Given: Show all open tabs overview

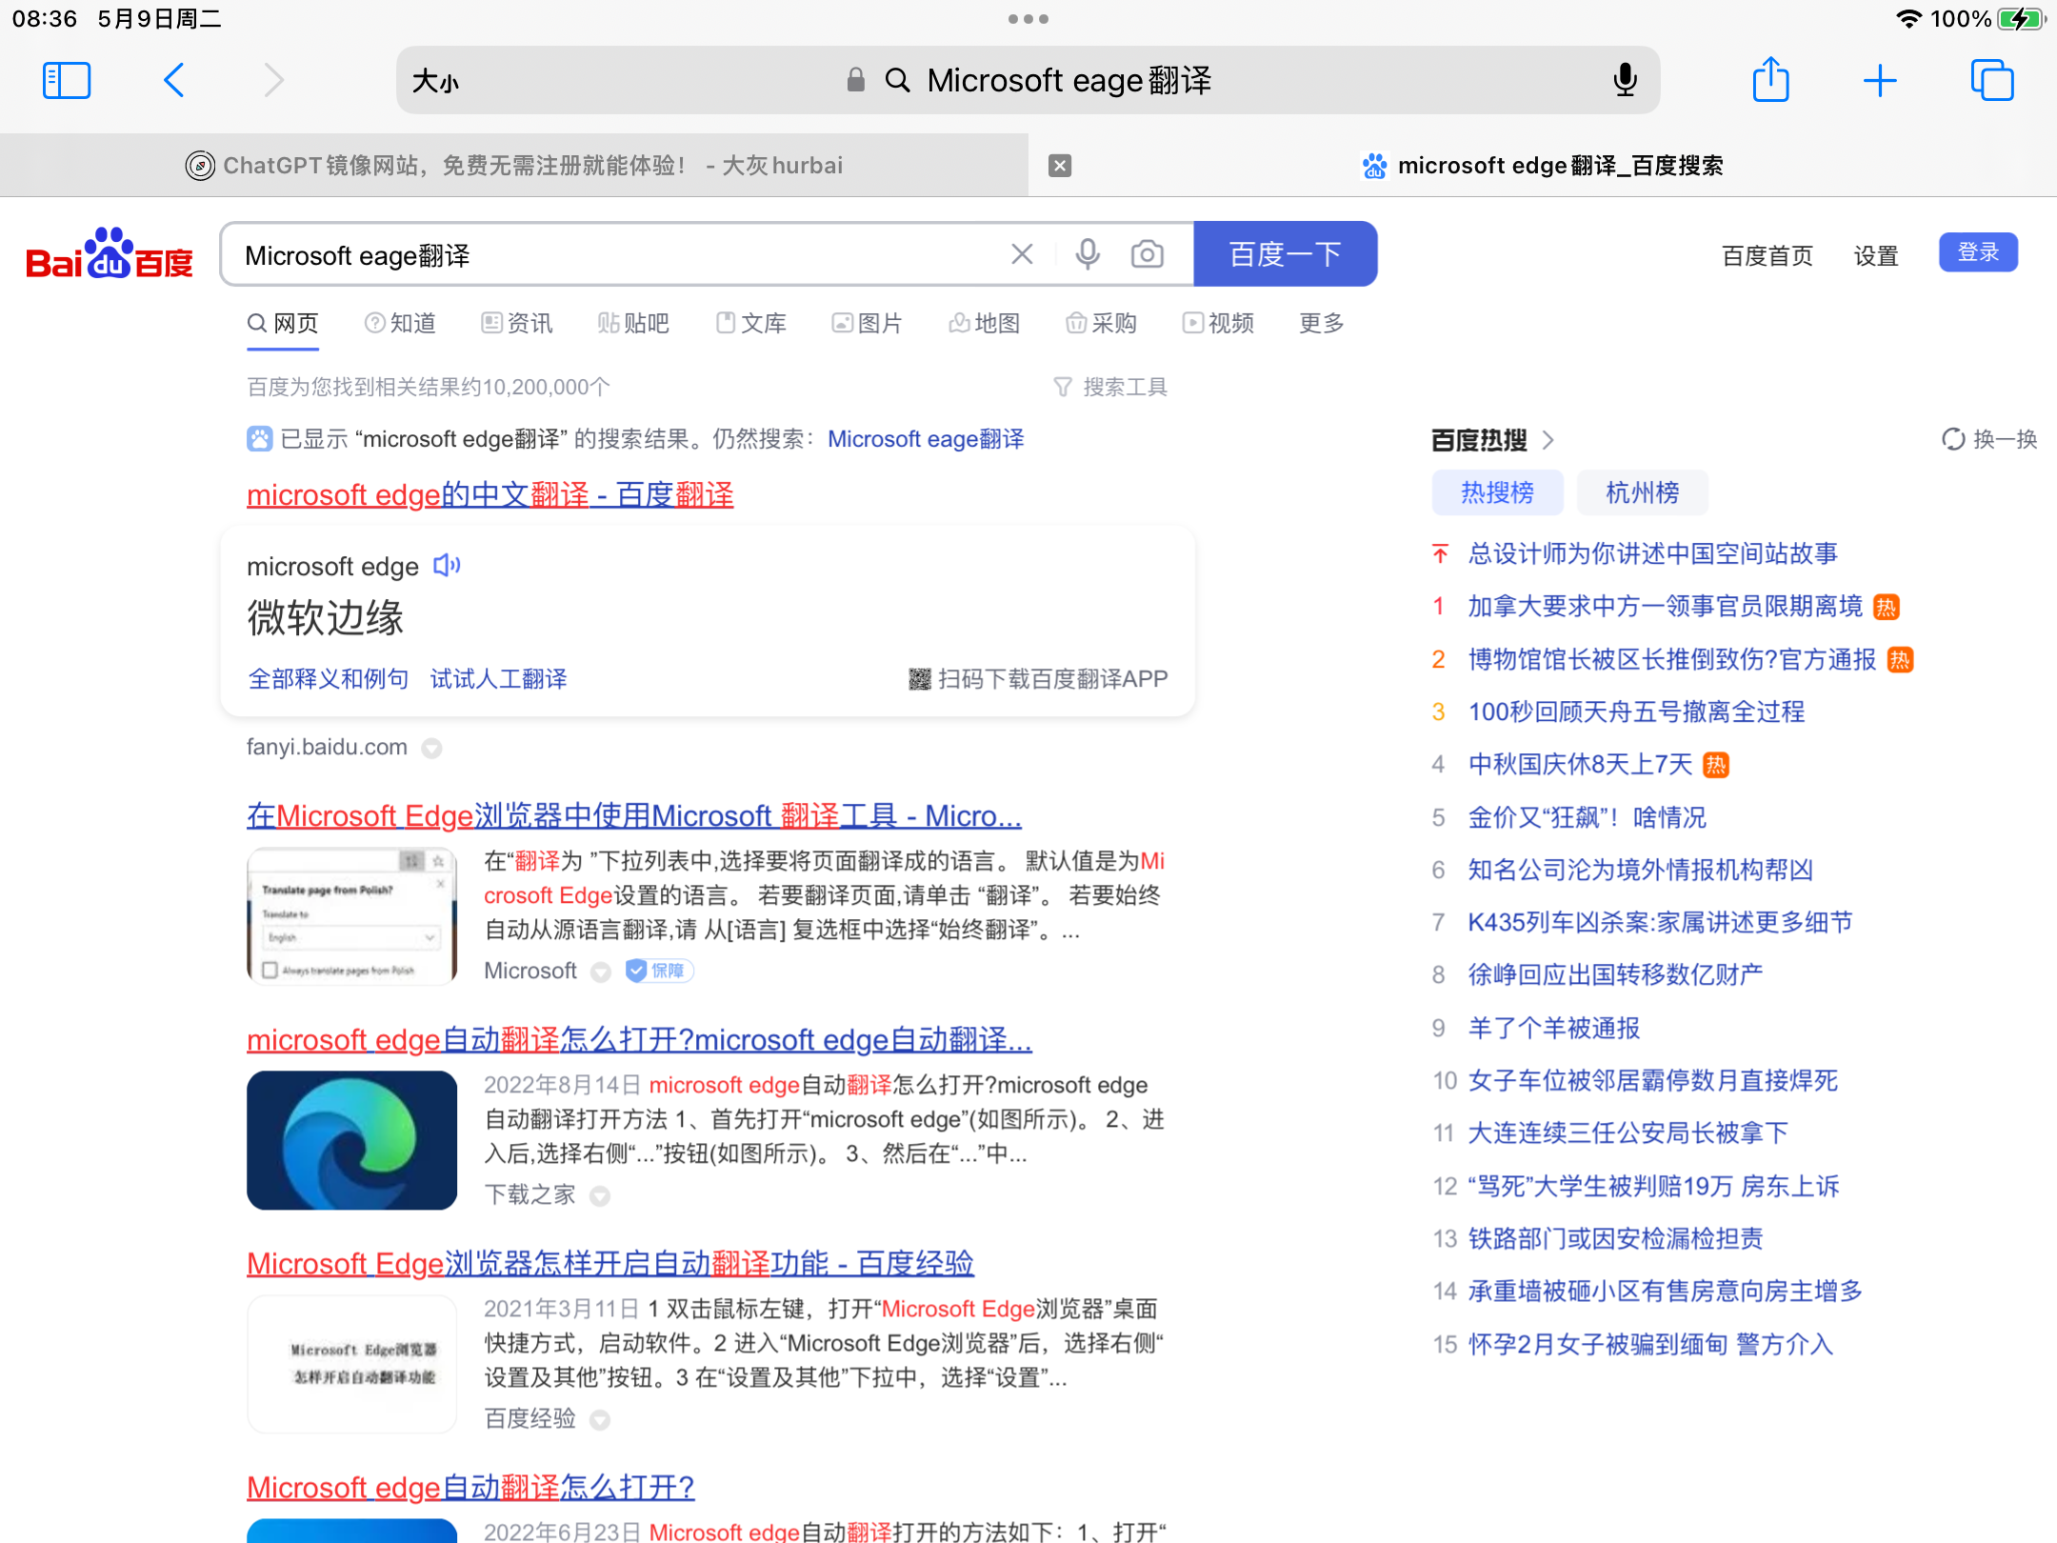Looking at the screenshot, I should click(x=1992, y=80).
